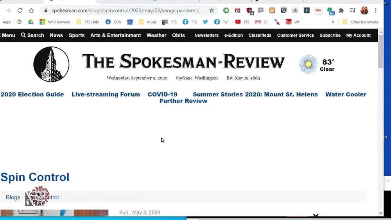Open the Pushbullet extension icon
Viewport: 391px width, 220px height.
point(226,11)
